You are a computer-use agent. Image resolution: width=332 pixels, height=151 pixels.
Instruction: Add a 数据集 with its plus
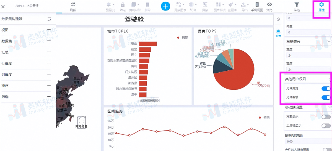click(x=49, y=41)
